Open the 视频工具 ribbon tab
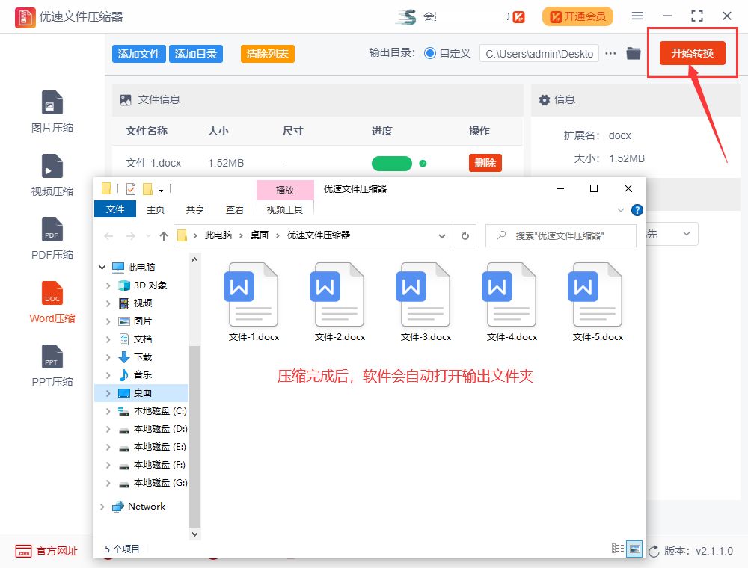This screenshot has width=748, height=568. tap(285, 209)
